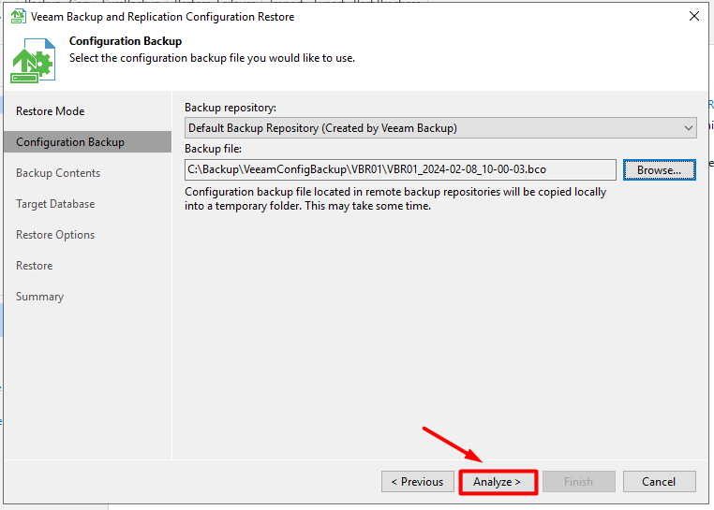Click the window title text
The width and height of the screenshot is (714, 510).
tap(162, 17)
